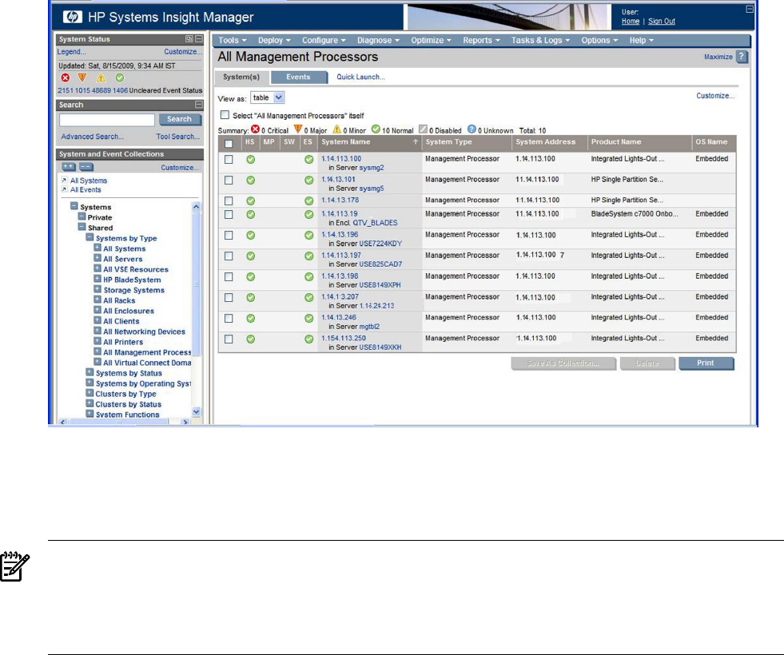Screen dimensions: 784x655
Task: Switch to the Events tab
Action: 299,77
